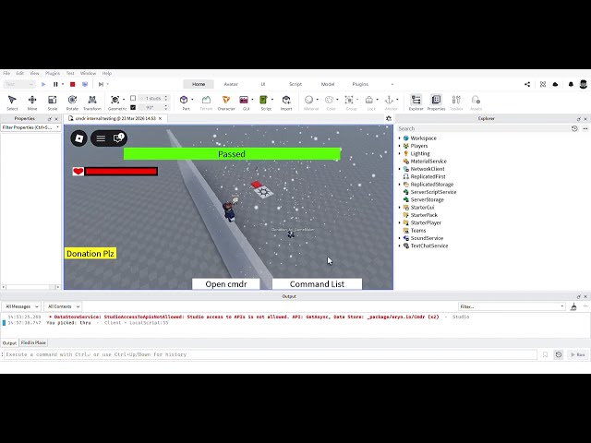Open the Assets manager panel

point(476,102)
